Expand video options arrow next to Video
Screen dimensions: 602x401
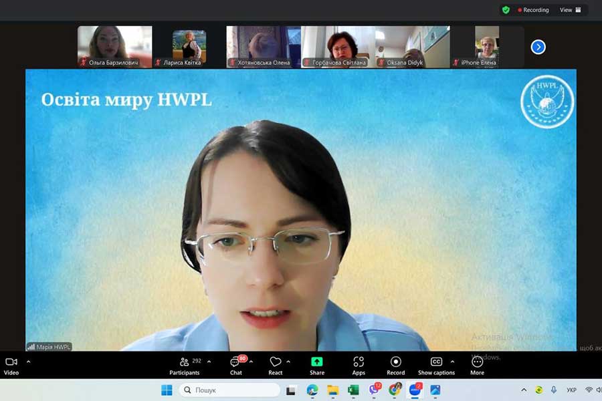pos(28,362)
